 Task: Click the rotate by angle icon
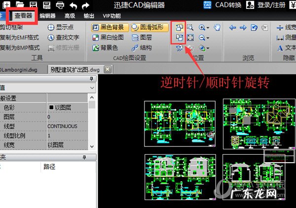[180, 48]
